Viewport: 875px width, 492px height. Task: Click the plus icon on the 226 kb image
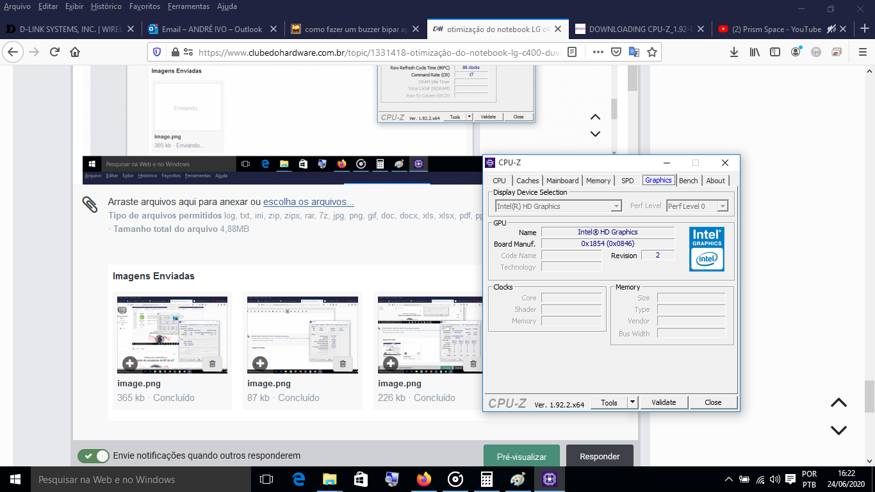click(391, 363)
